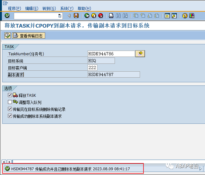This screenshot has height=175, width=205.
Task: Click the yellow arrow button beside TaskNumber
Action: point(140,54)
